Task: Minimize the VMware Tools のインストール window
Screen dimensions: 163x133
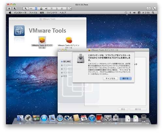Action: (63, 50)
